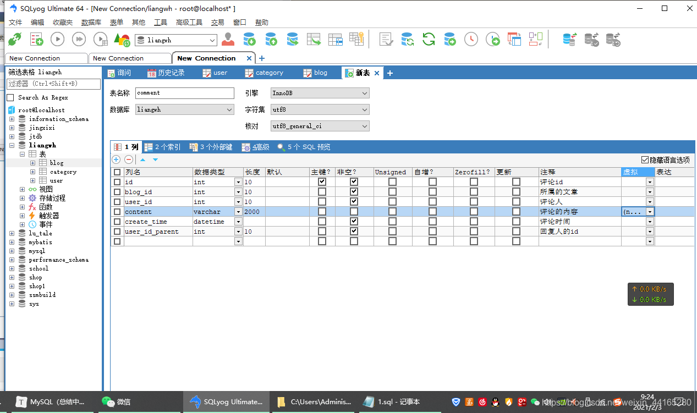Viewport: 697px width, 413px height.
Task: Click the execute query play icon
Action: click(58, 39)
